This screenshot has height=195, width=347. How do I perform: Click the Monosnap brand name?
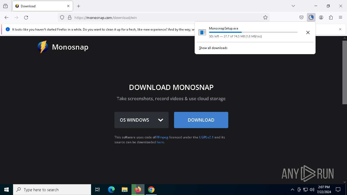[70, 47]
